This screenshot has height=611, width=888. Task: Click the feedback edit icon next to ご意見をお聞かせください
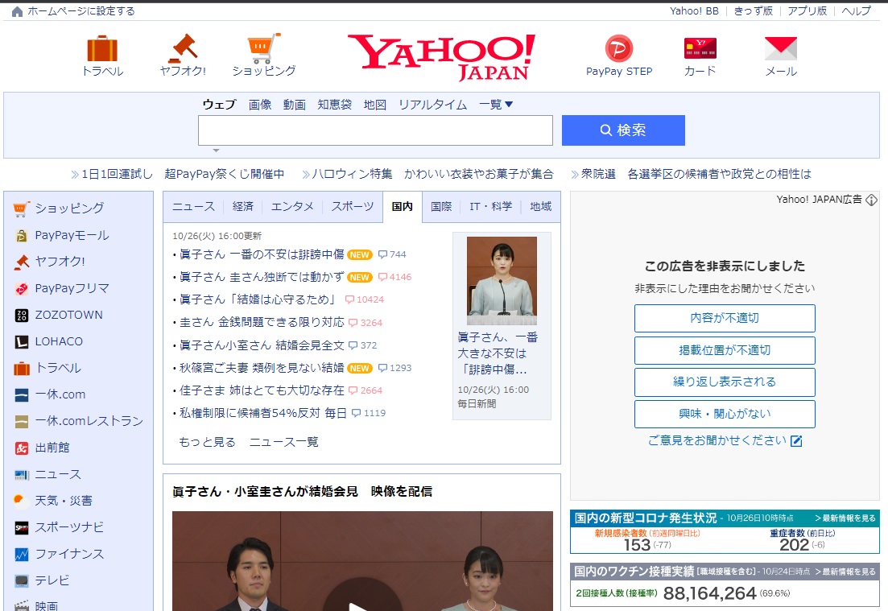click(796, 441)
